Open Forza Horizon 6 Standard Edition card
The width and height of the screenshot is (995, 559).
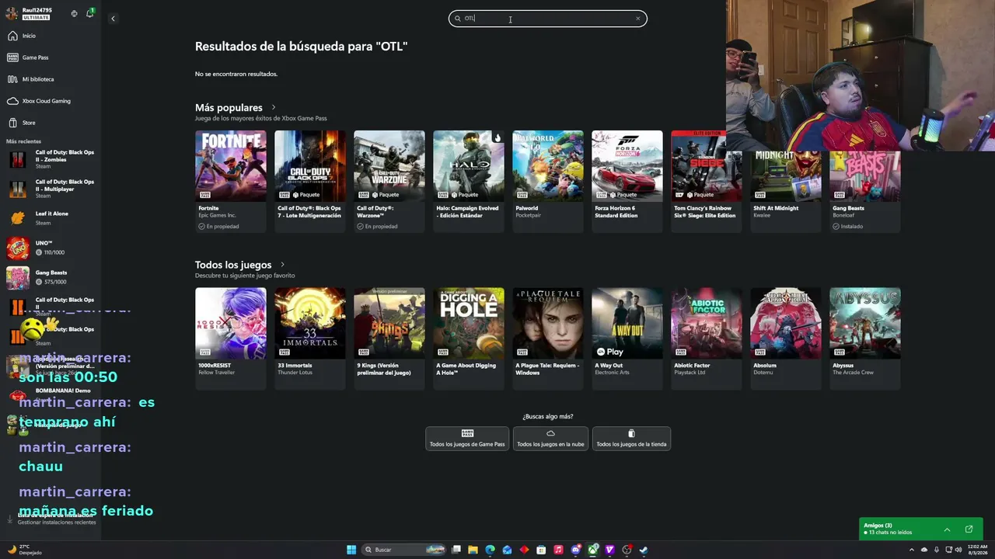[x=627, y=181]
